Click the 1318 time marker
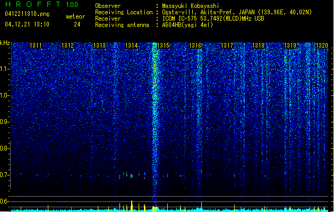The width and height of the screenshot is (334, 212). point(258,46)
